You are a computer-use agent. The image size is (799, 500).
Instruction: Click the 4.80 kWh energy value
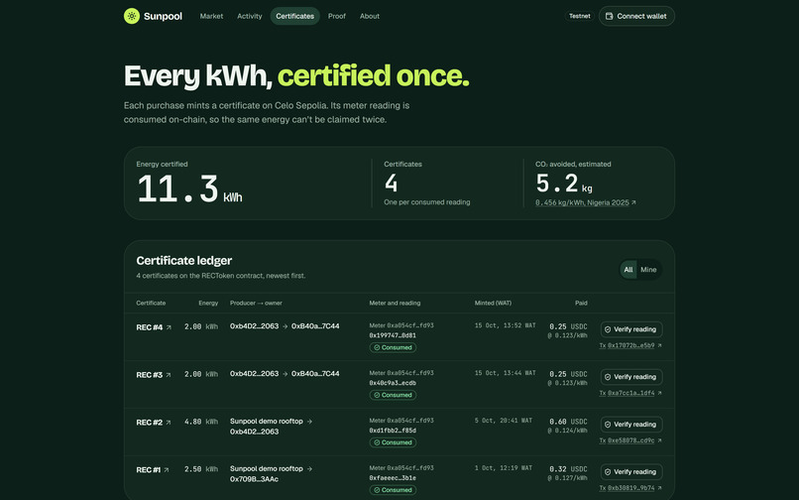[201, 422]
